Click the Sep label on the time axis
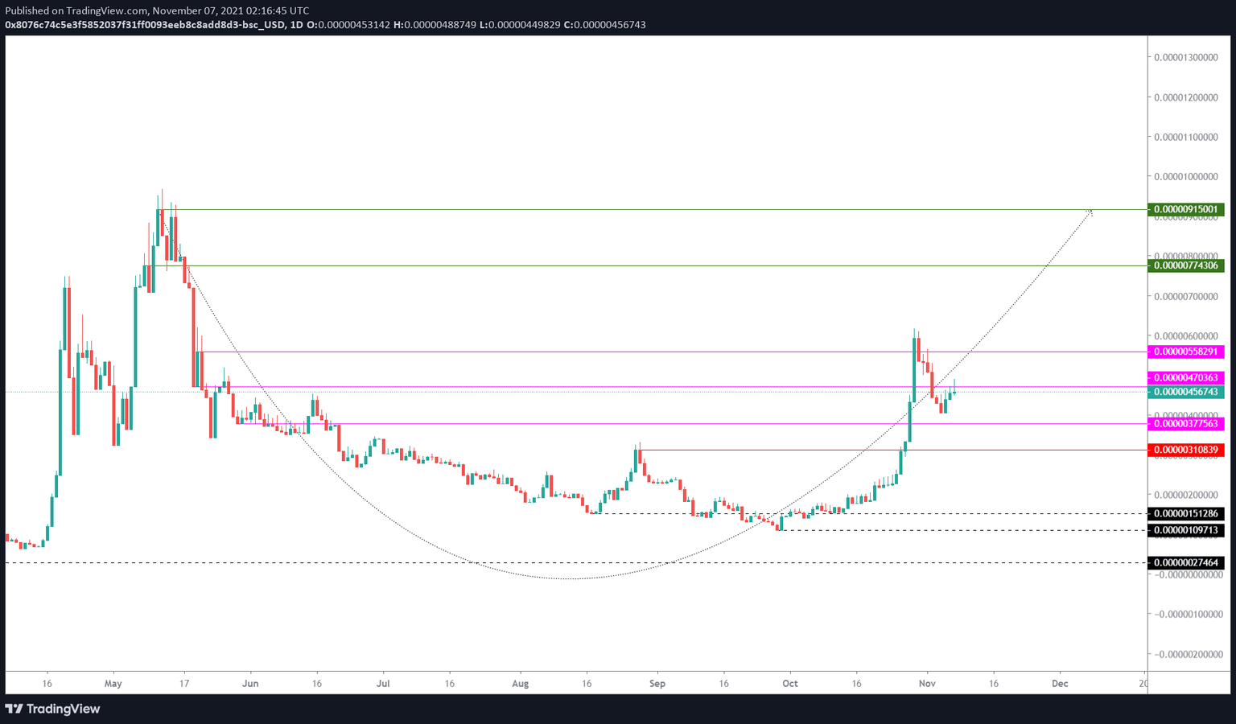Viewport: 1236px width, 724px height. tap(657, 684)
